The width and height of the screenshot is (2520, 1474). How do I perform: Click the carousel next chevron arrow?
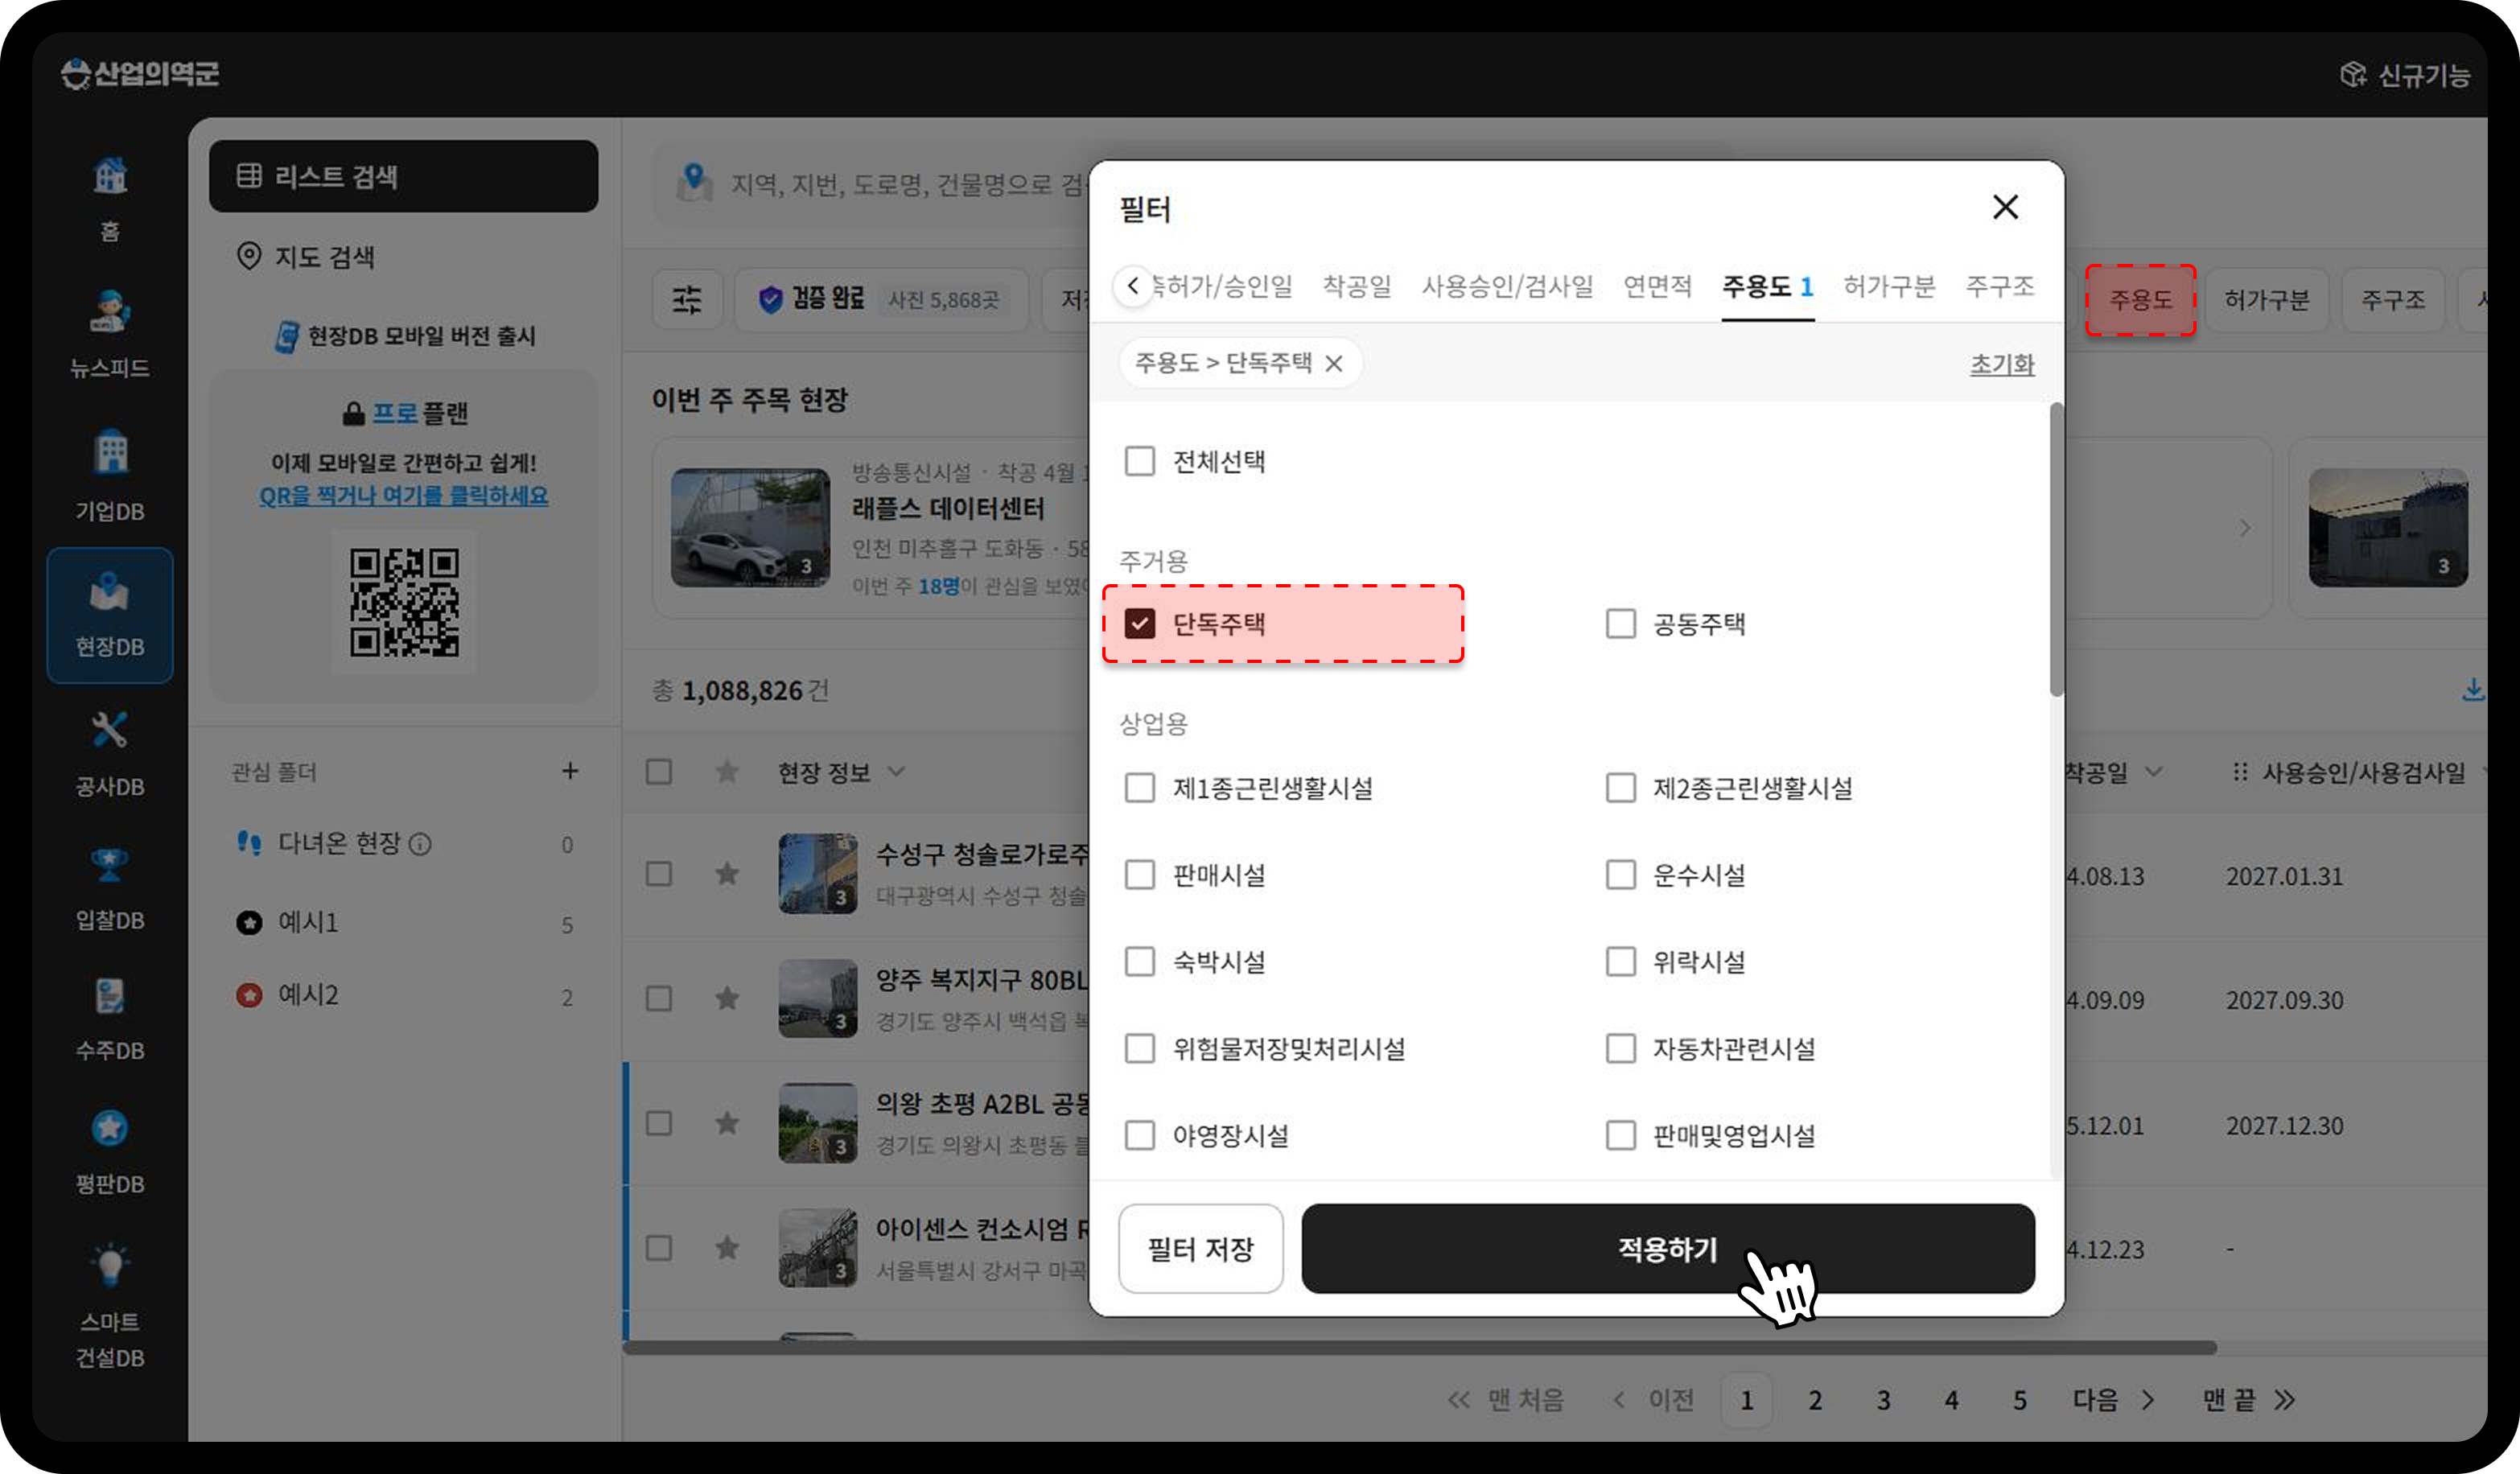[x=2245, y=528]
